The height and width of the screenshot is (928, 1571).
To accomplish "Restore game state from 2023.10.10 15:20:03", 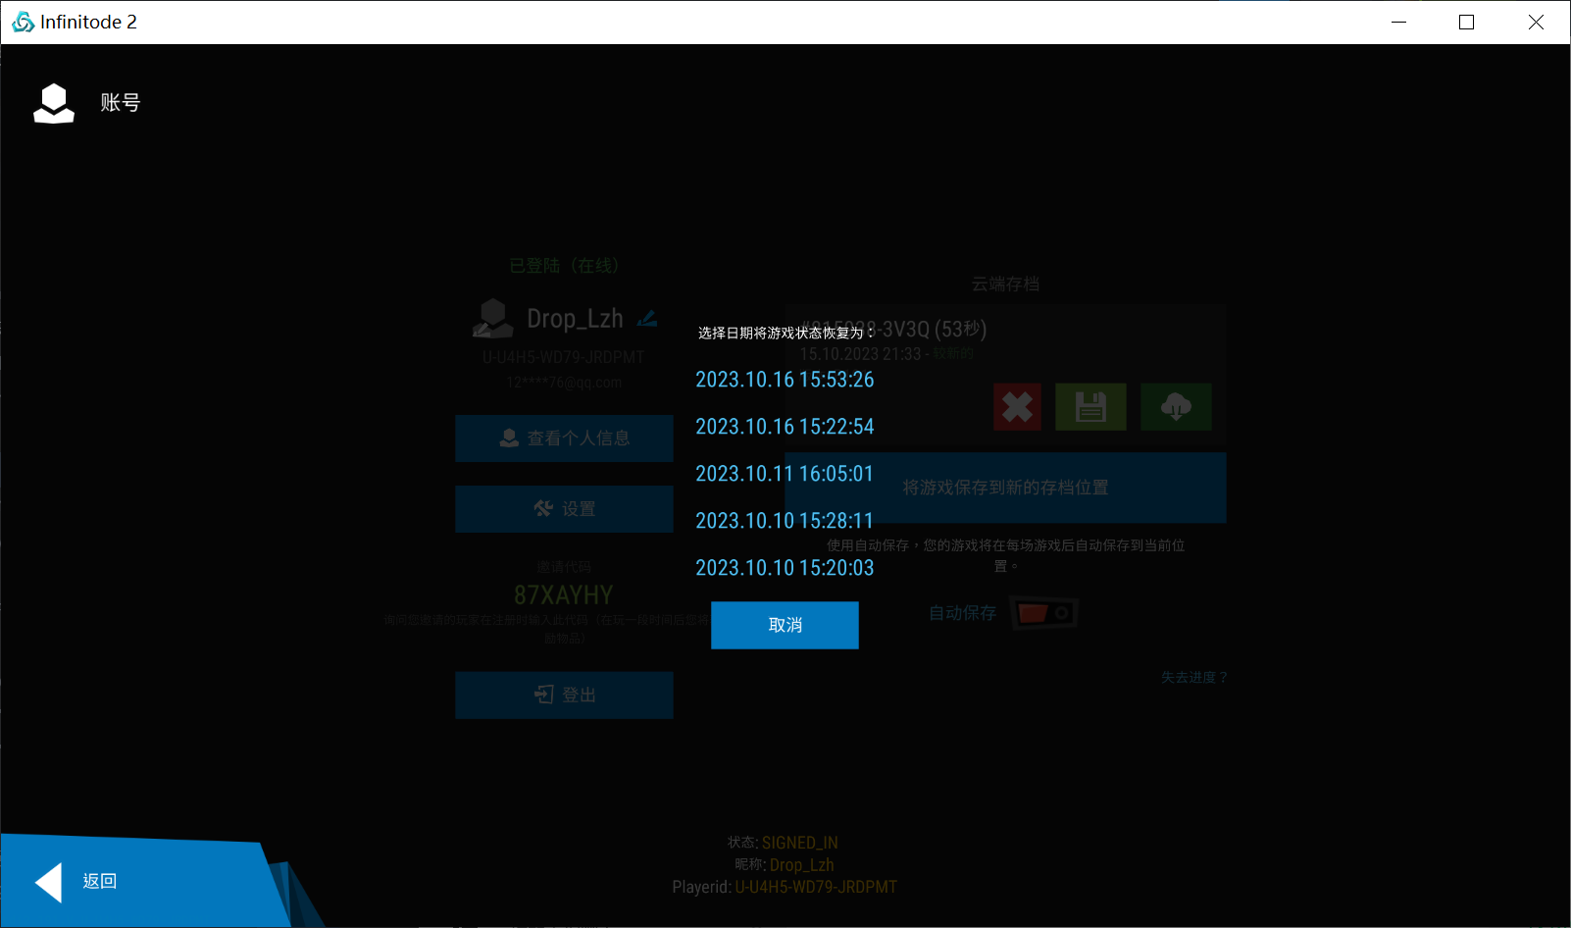I will tap(785, 568).
